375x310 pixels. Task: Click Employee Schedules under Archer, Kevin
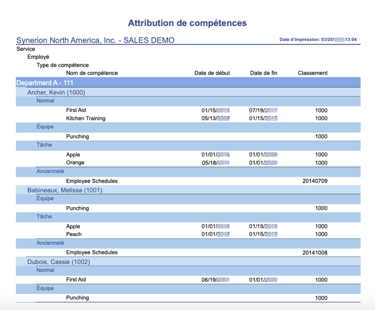tap(92, 181)
